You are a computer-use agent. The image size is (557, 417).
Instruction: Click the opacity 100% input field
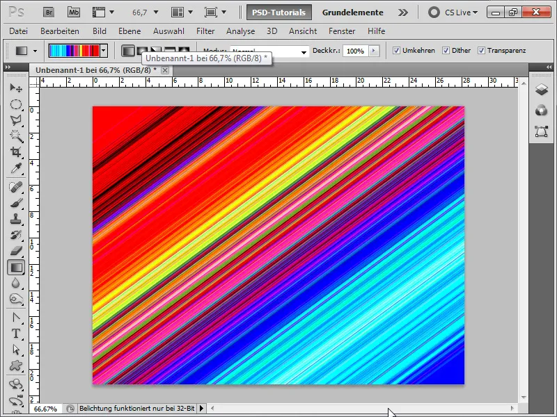[355, 51]
